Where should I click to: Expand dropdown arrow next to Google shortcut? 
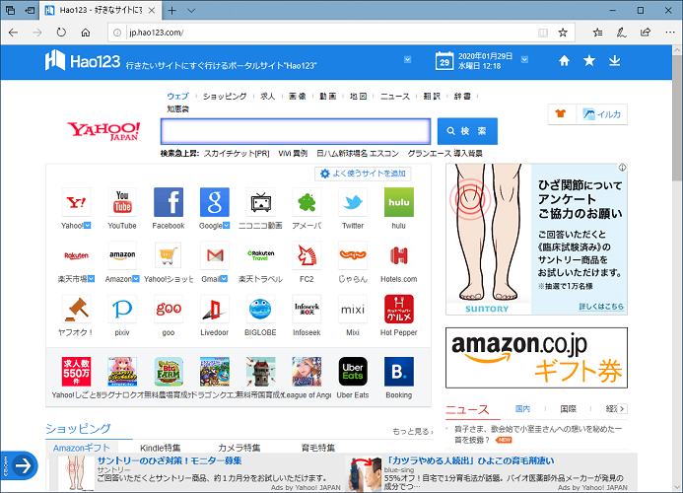coord(226,226)
